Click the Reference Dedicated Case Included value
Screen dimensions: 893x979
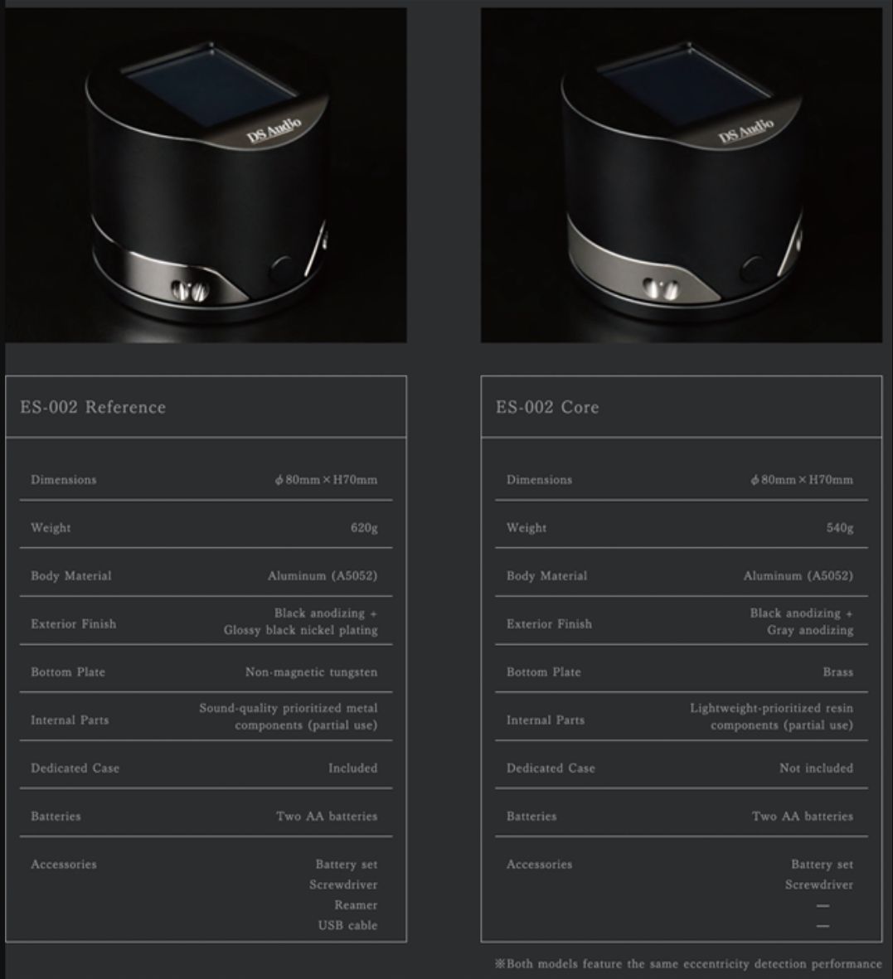[x=353, y=768]
